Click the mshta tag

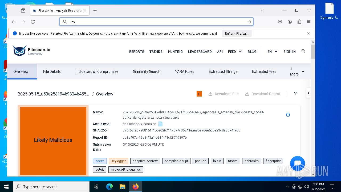pos(233,161)
